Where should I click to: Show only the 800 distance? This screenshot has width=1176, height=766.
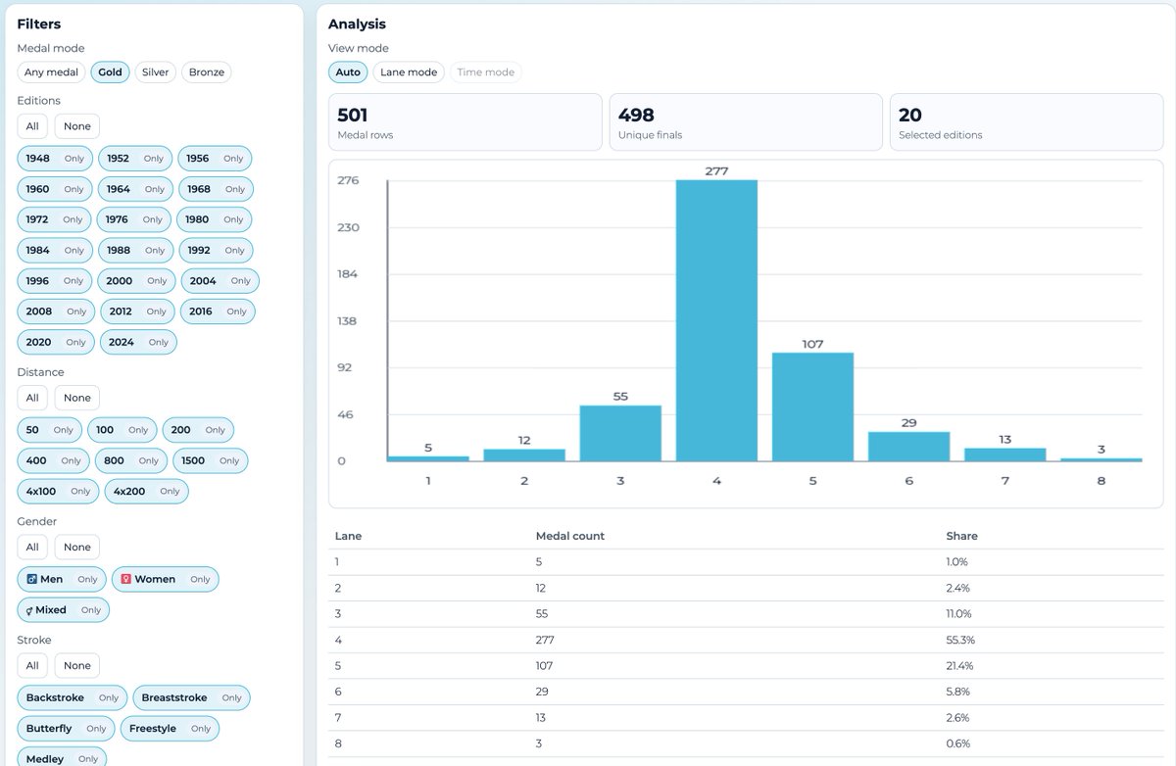point(148,460)
